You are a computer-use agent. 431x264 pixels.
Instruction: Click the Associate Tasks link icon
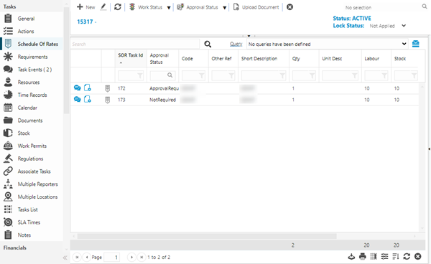pyautogui.click(x=8, y=171)
